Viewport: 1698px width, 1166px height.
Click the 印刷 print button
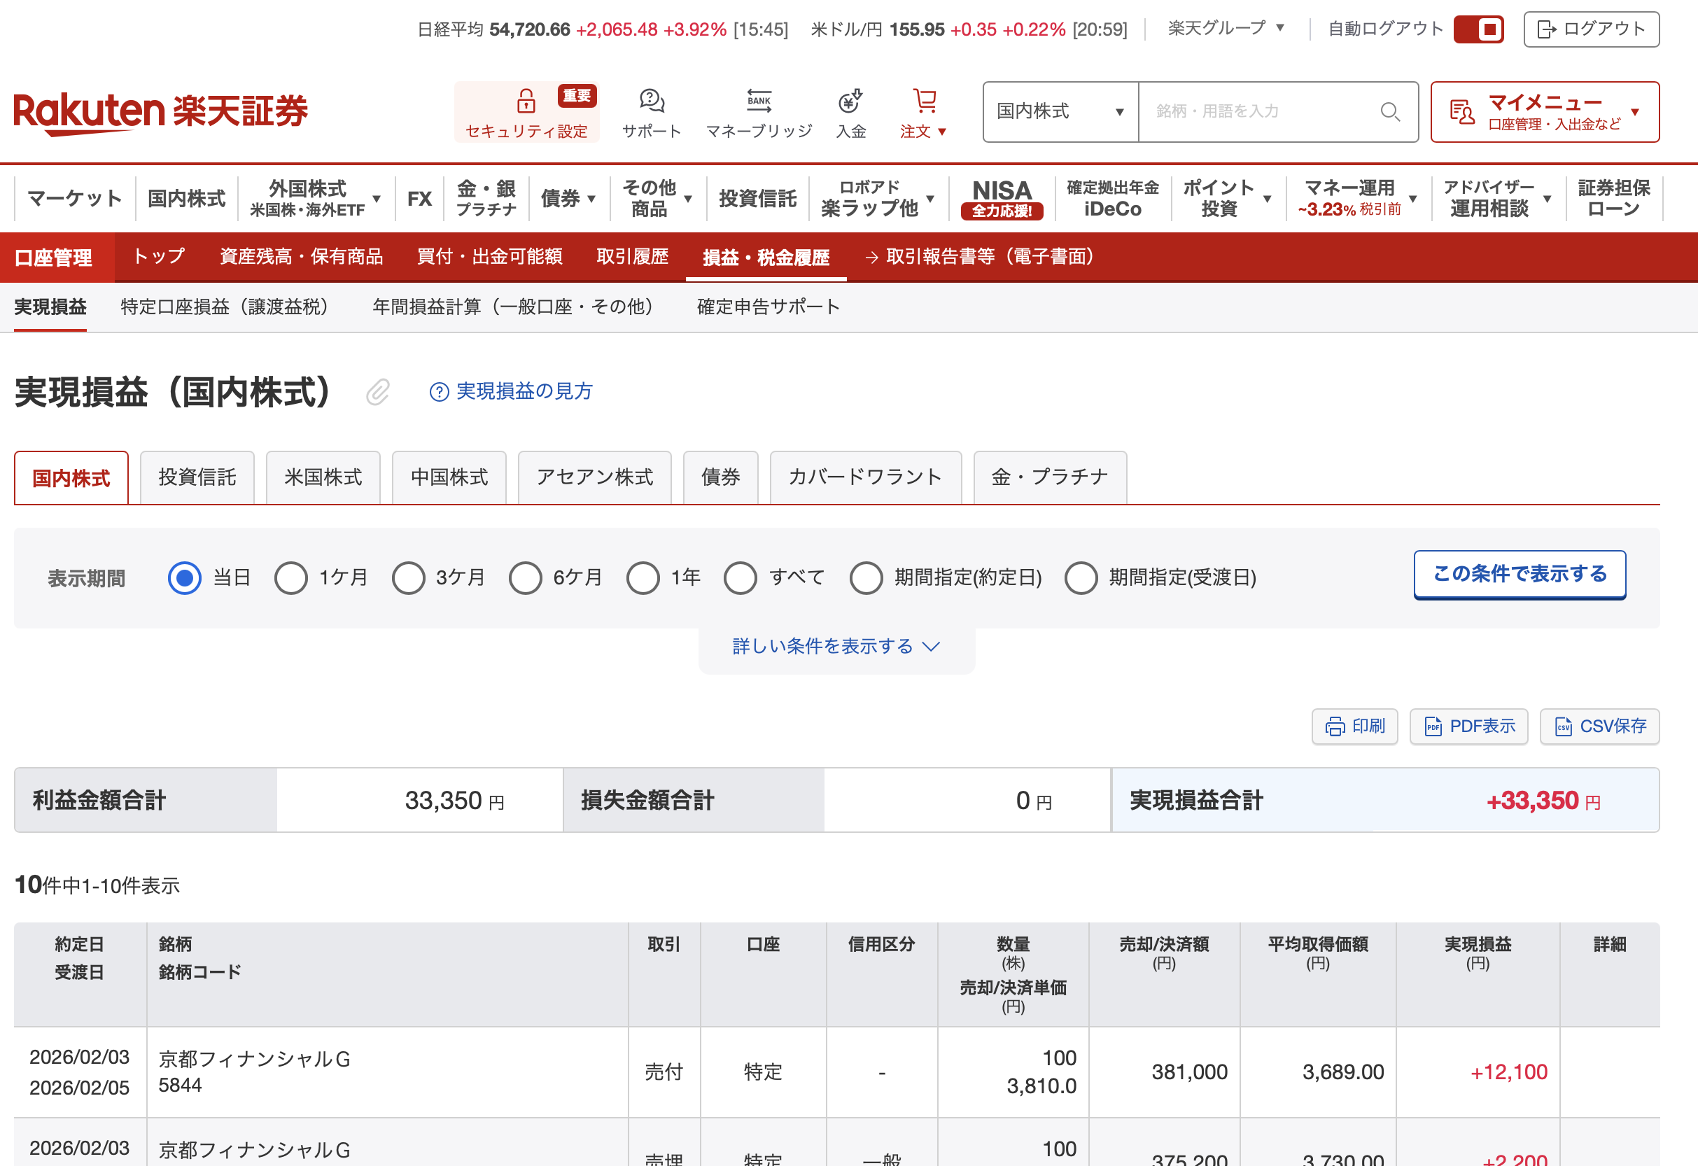click(1354, 726)
